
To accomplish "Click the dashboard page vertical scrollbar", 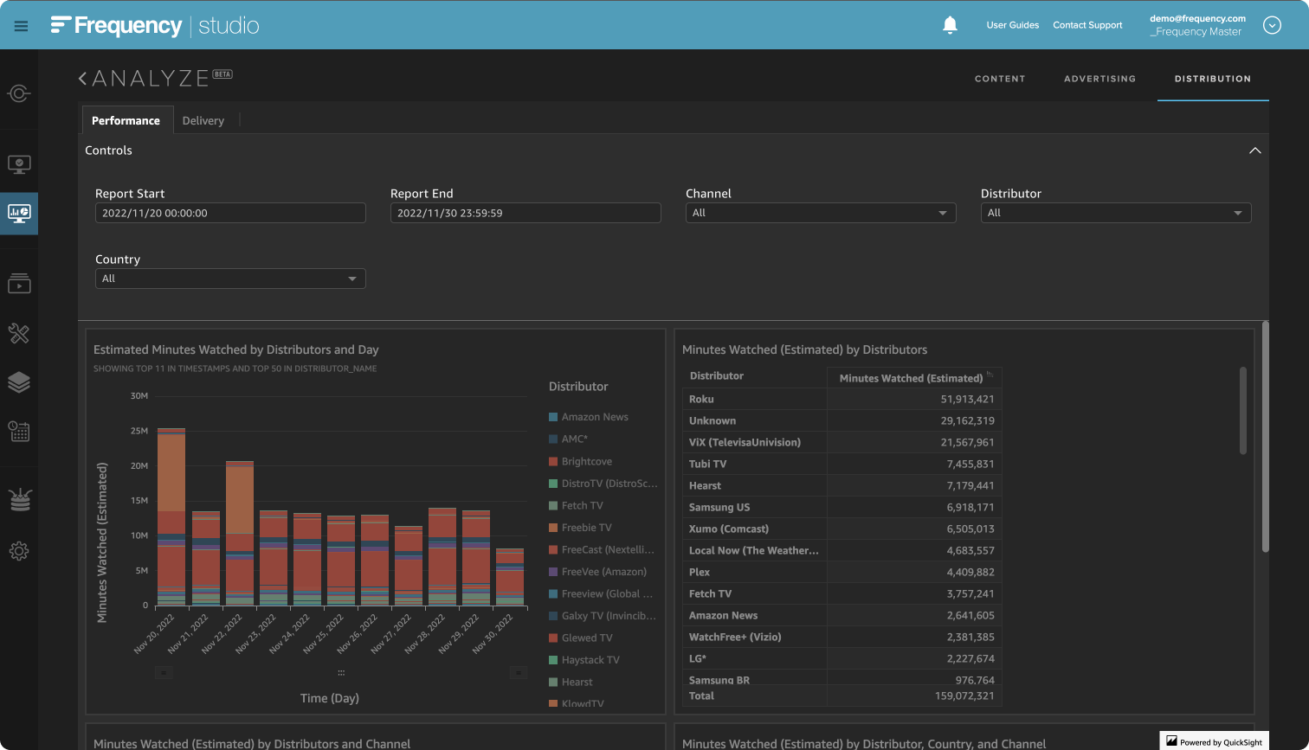I will 1265,437.
